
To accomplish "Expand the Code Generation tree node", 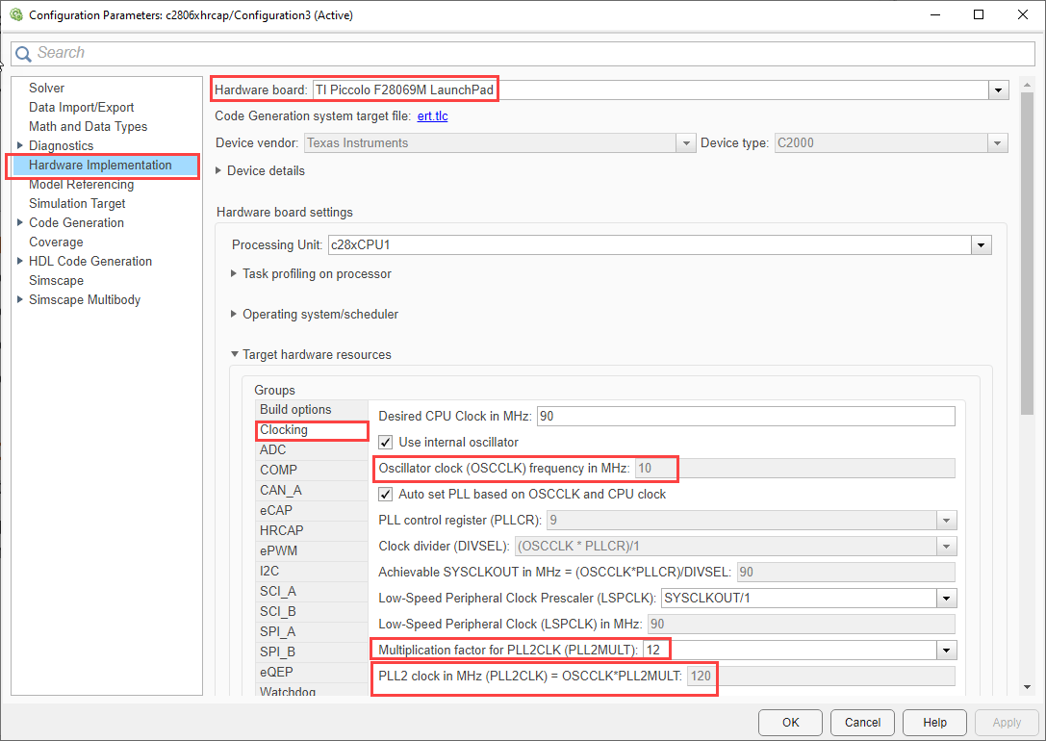I will coord(20,222).
